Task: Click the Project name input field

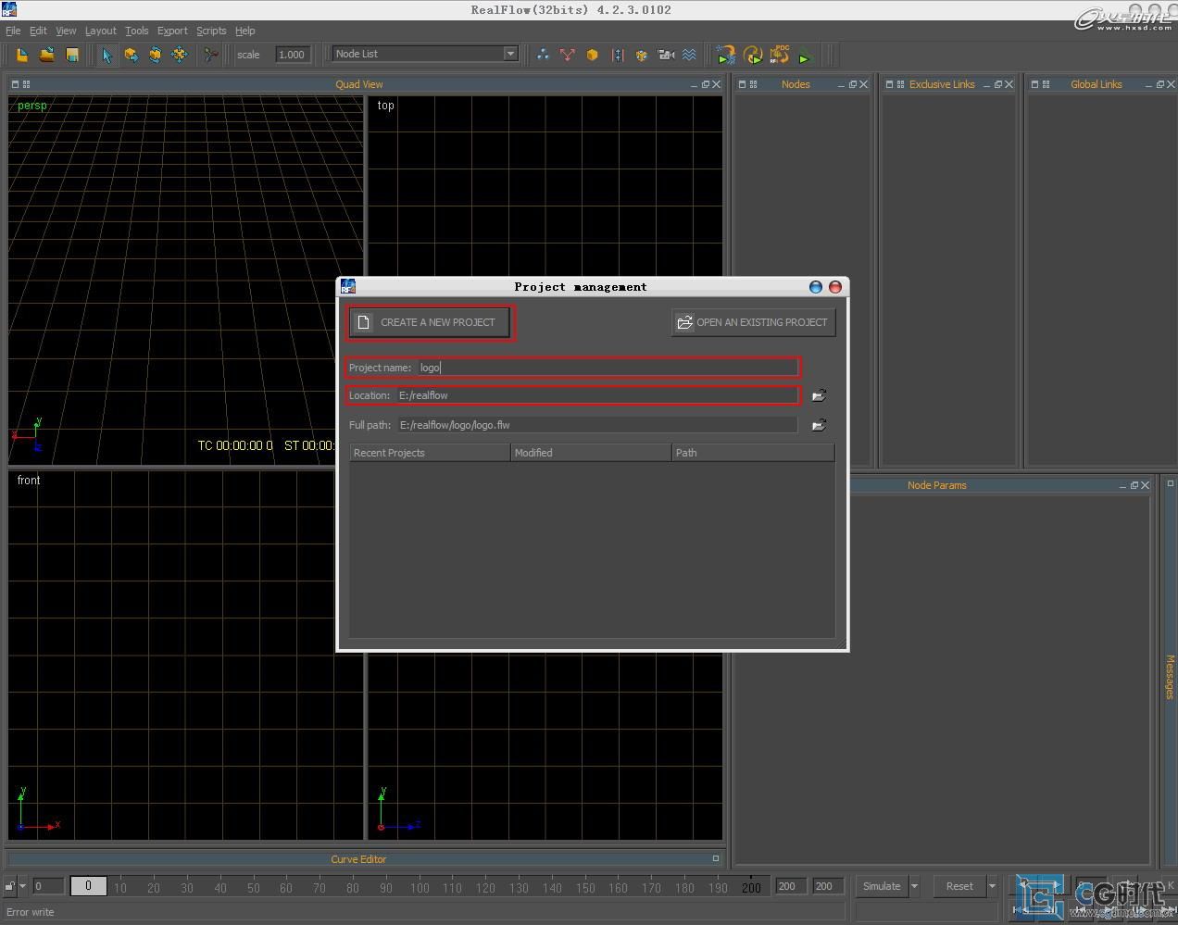Action: coord(607,368)
